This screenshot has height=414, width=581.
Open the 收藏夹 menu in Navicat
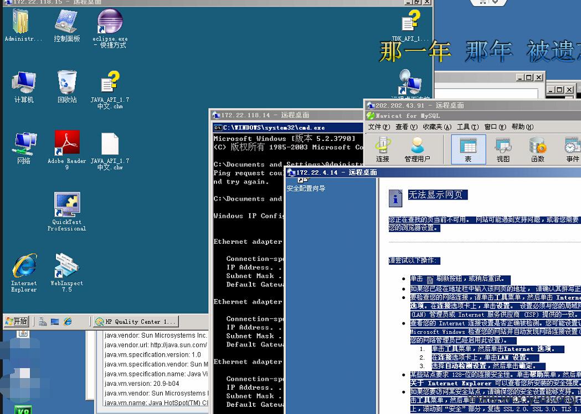pyautogui.click(x=437, y=127)
